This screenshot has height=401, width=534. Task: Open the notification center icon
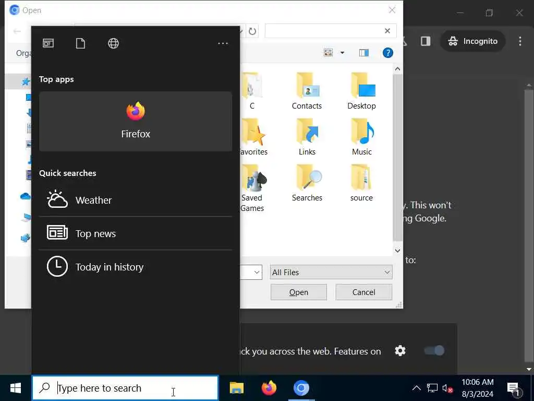tap(513, 388)
